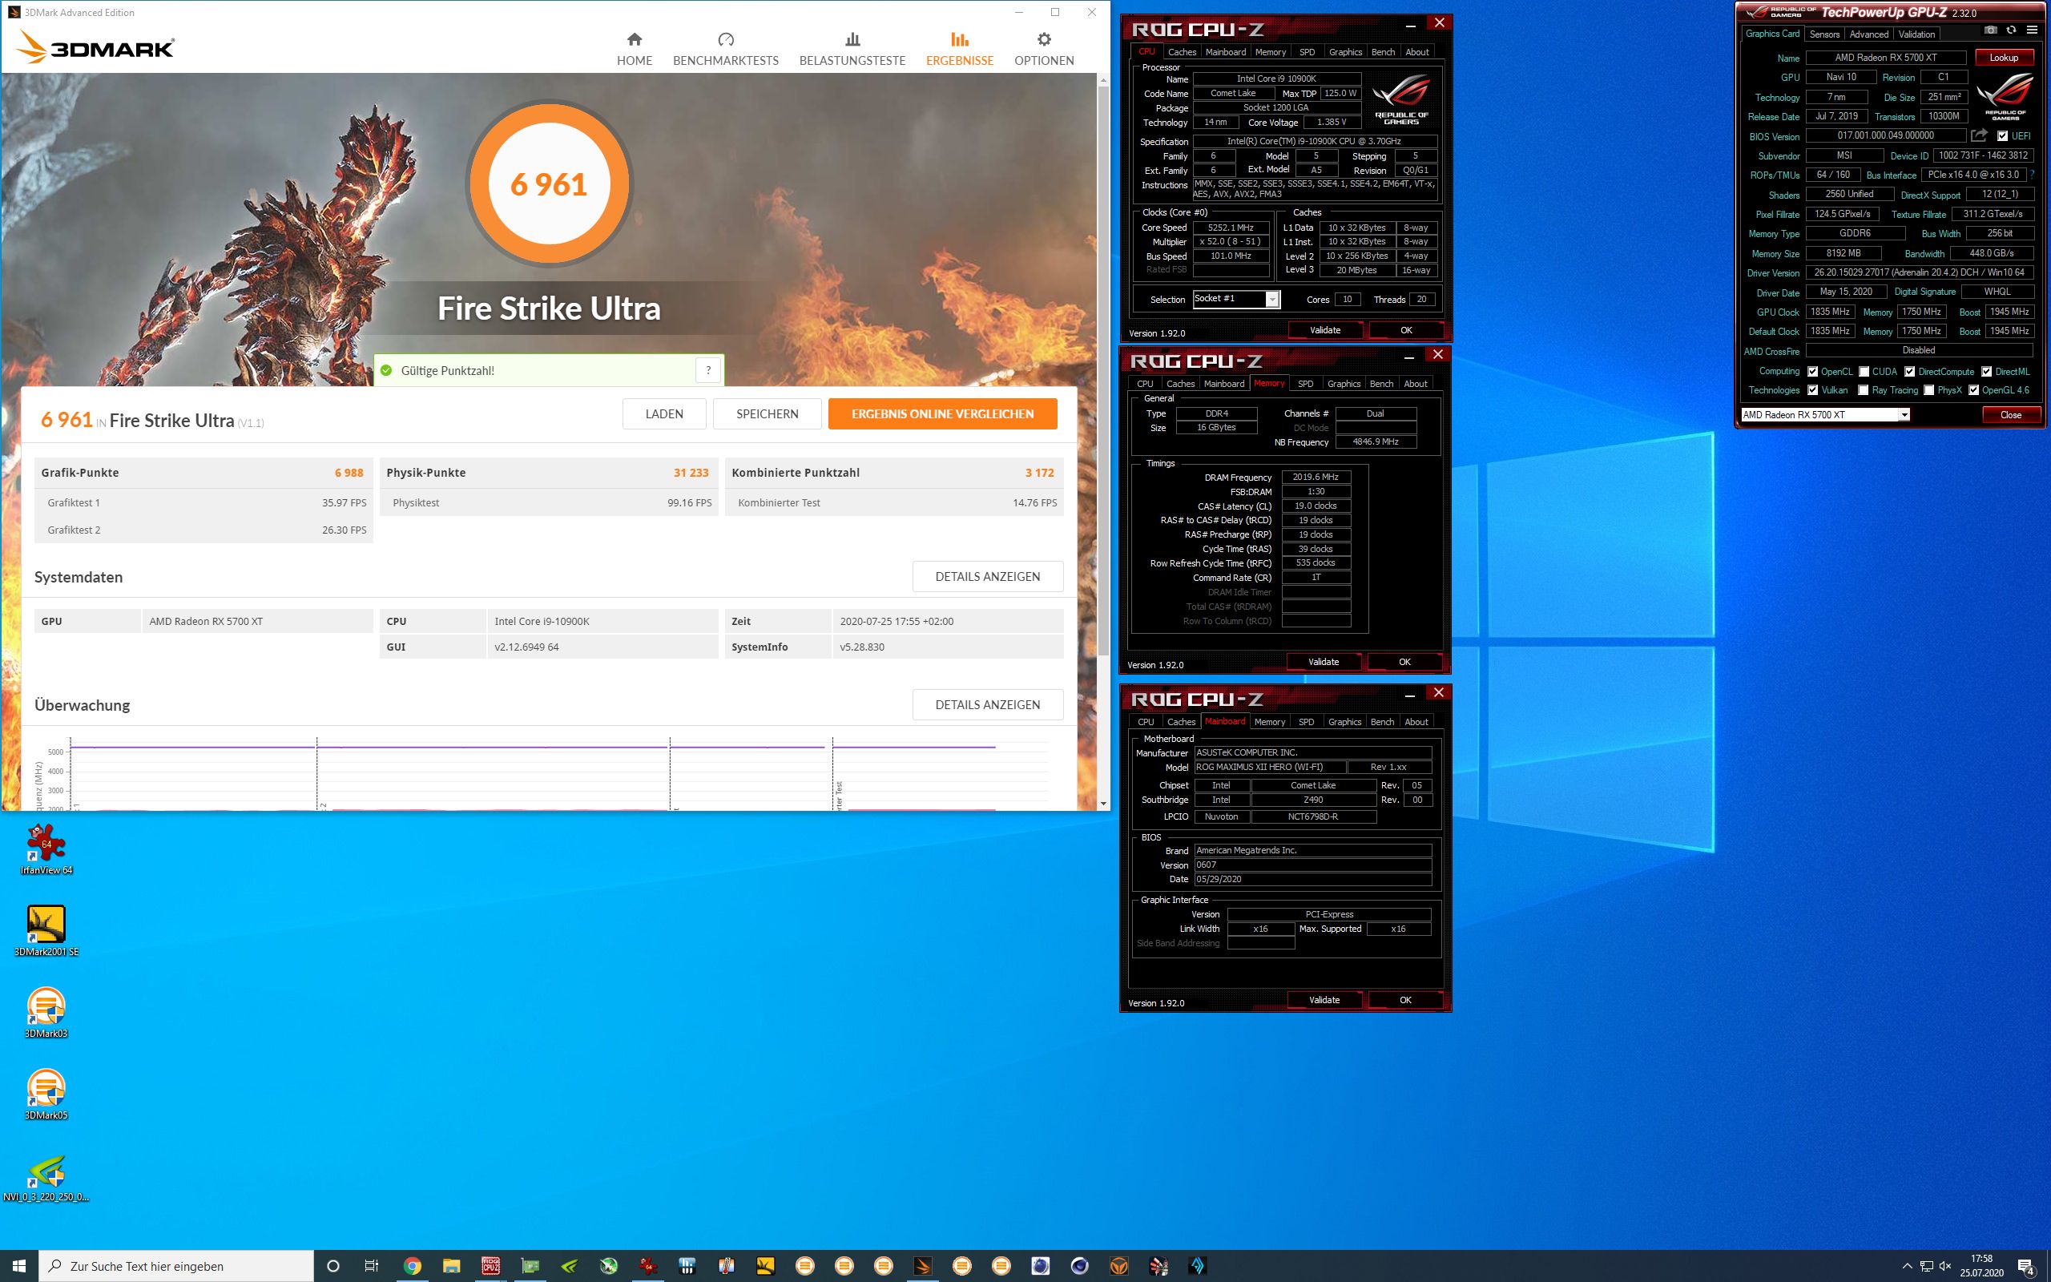Open the 3DMark2001 SE desktop shortcut
Screen dimensions: 2051x1282
46,931
